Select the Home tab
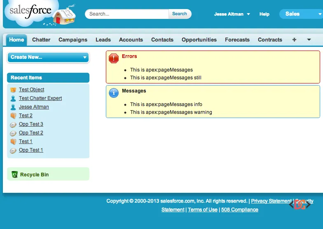This screenshot has width=323, height=229. click(16, 39)
